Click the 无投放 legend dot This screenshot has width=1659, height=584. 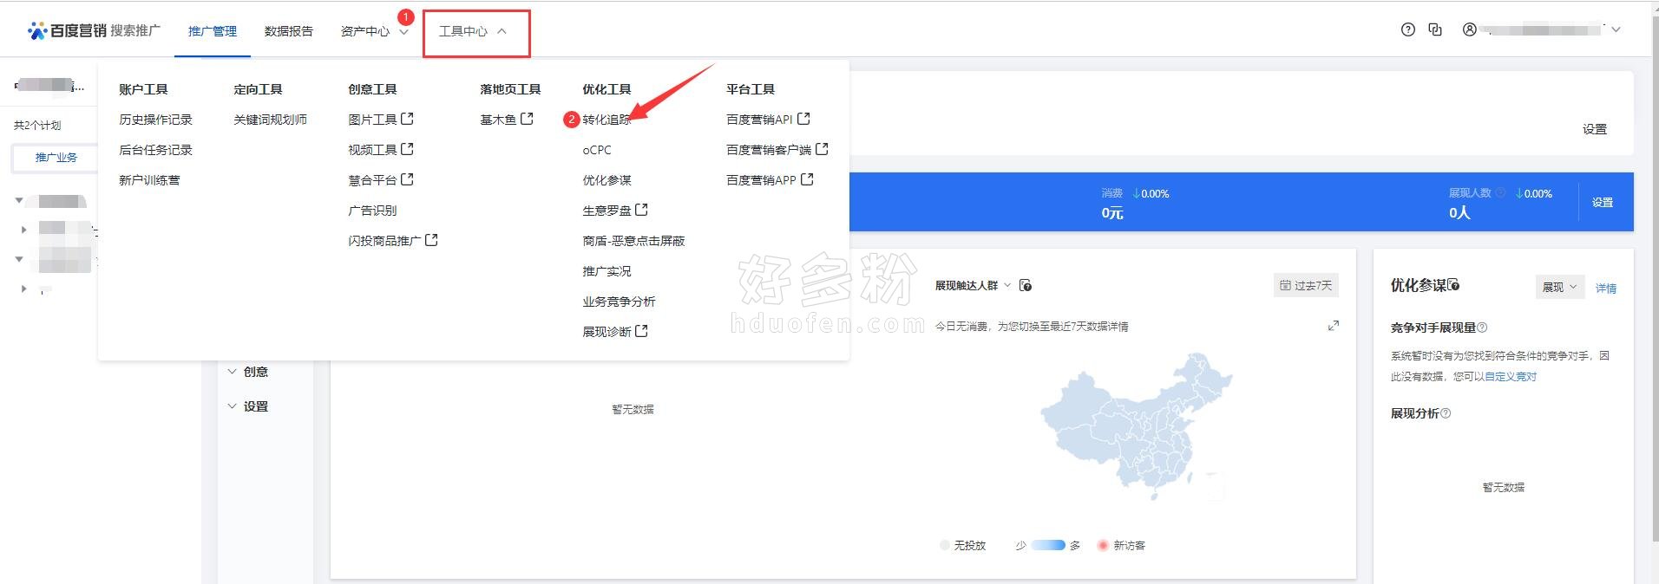point(945,545)
